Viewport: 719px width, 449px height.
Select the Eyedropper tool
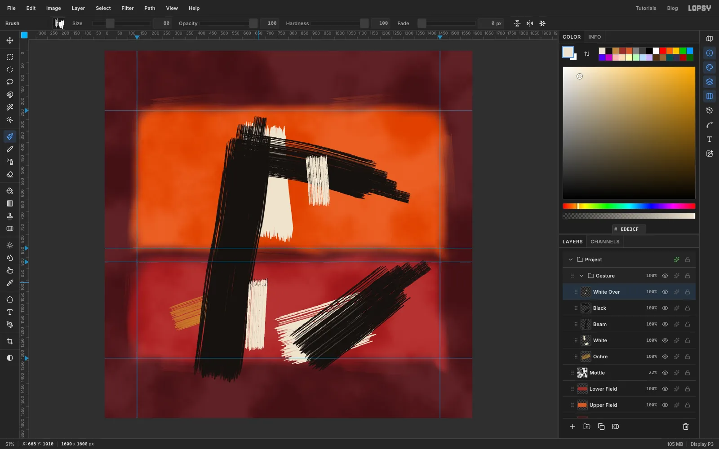[x=10, y=283]
